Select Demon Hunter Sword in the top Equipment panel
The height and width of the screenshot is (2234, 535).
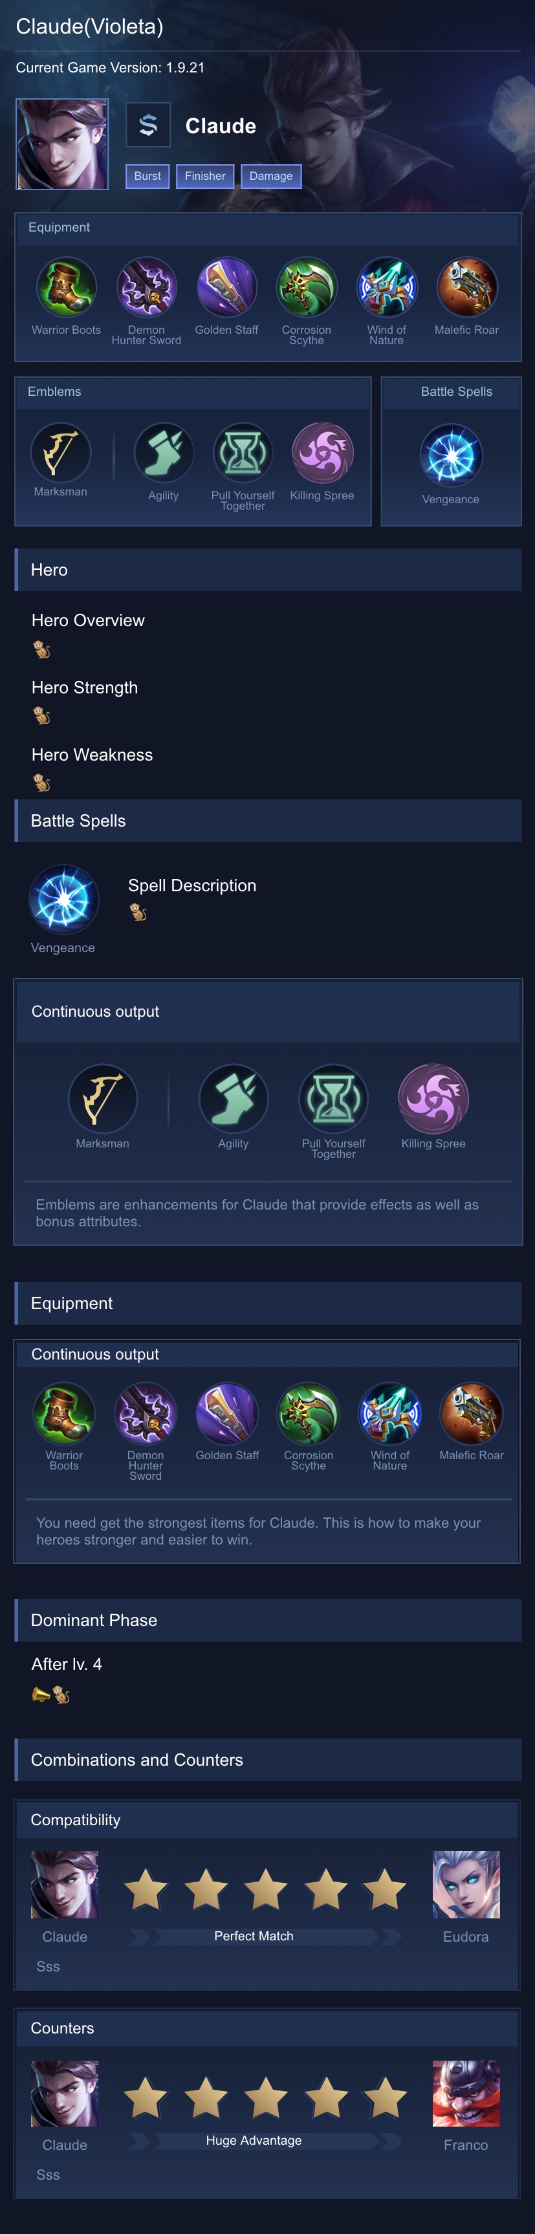(x=147, y=287)
